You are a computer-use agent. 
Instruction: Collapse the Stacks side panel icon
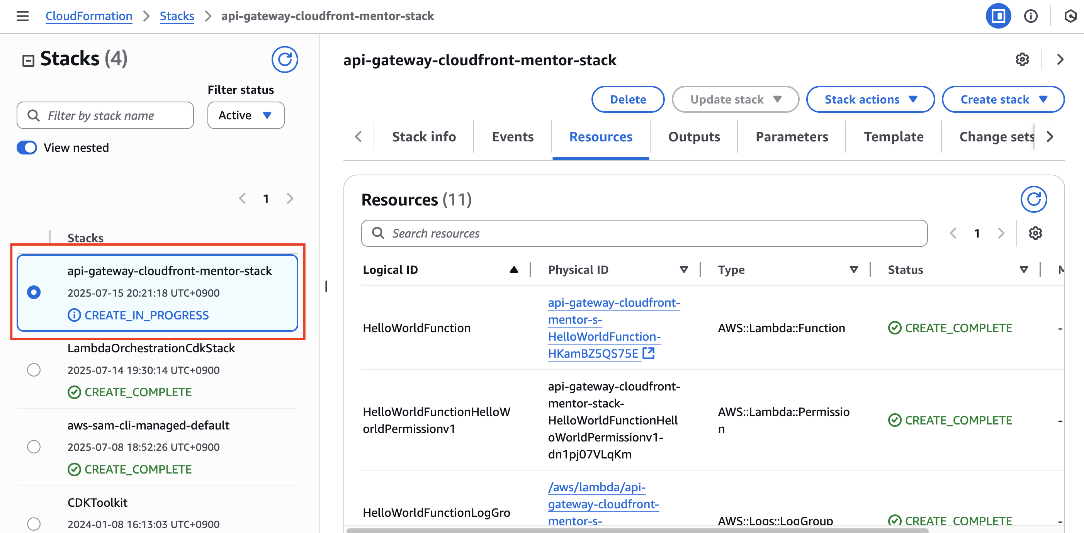[x=28, y=61]
